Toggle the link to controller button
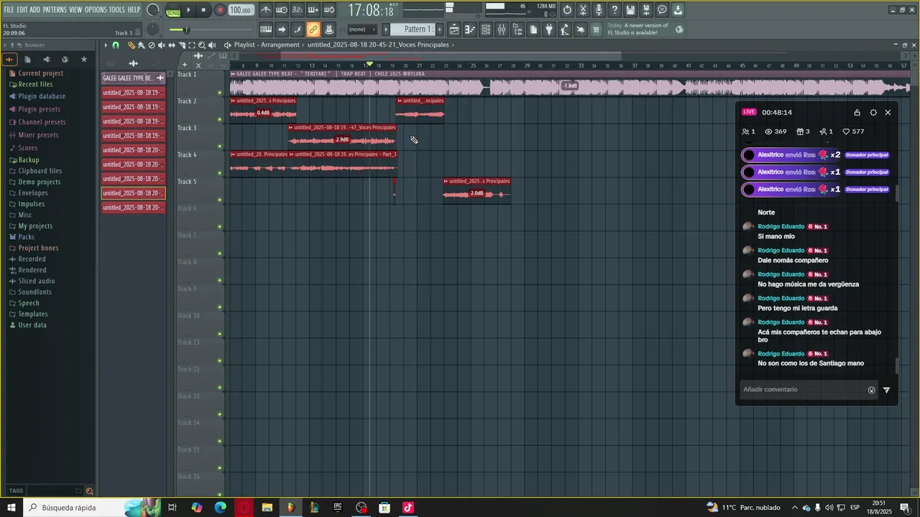The width and height of the screenshot is (920, 517). 313,29
